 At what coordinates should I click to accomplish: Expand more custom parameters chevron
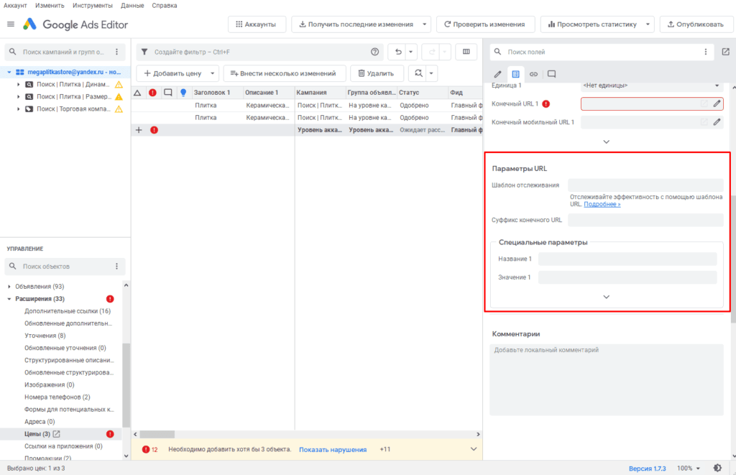click(606, 297)
